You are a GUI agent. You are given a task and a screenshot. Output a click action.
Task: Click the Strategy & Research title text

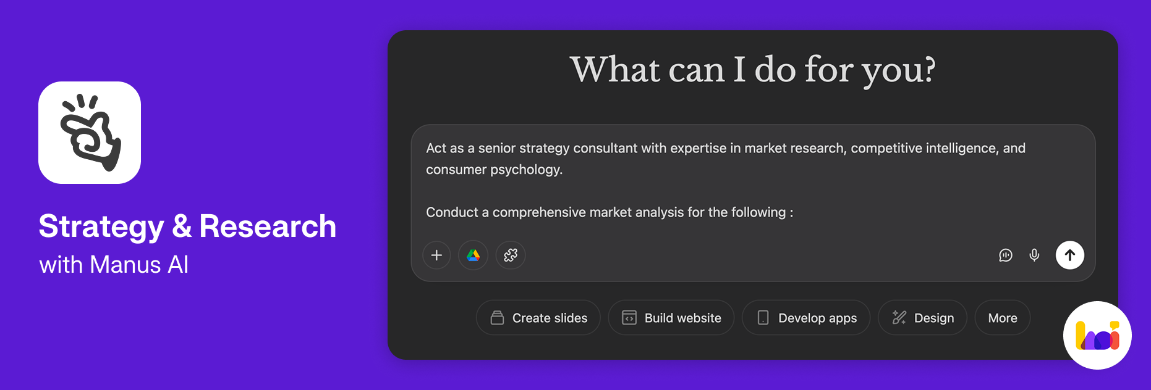[187, 226]
